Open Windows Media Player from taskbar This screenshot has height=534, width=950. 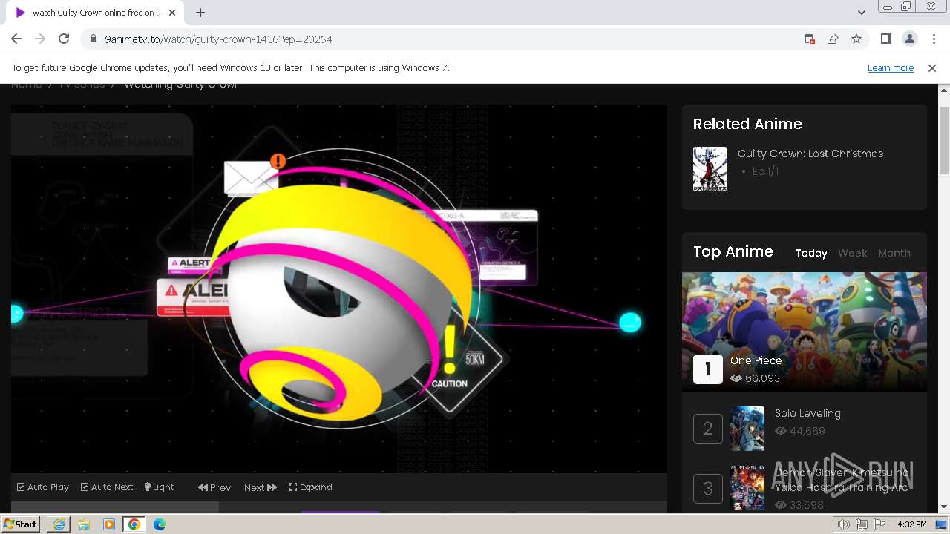coord(109,524)
